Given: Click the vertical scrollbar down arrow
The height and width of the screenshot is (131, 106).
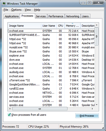Looking at the screenshot, I should [97, 105].
